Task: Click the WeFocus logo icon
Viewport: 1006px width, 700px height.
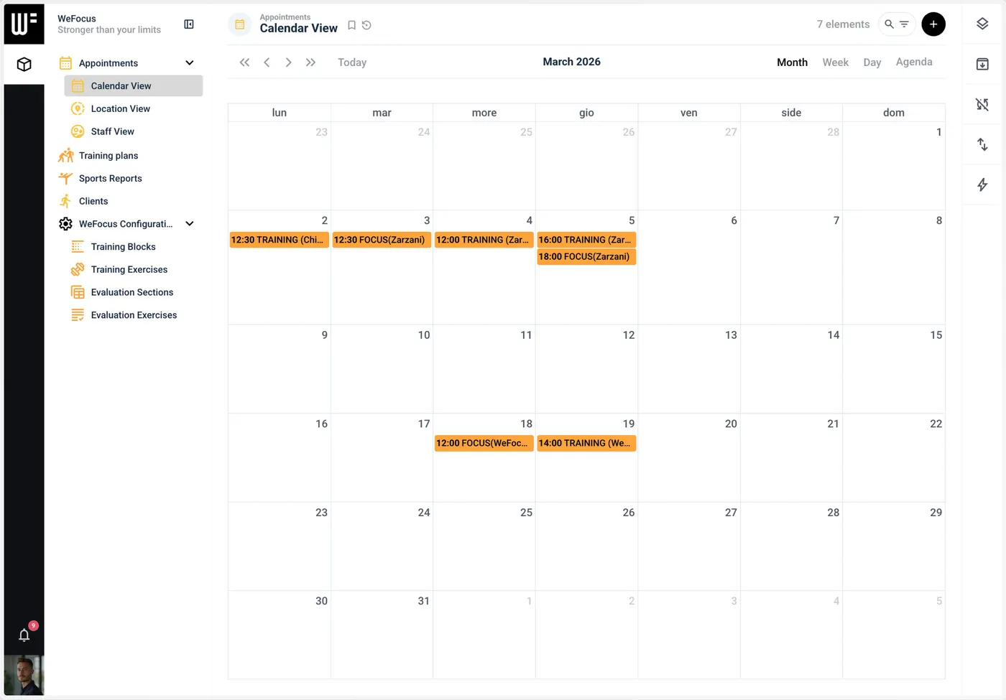Action: [24, 24]
